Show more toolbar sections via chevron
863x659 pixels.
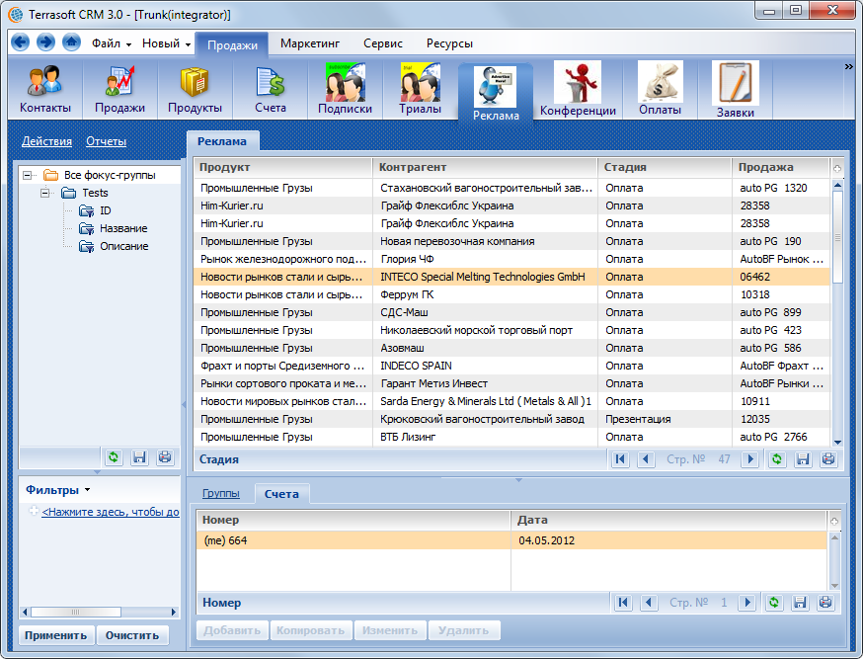click(849, 66)
